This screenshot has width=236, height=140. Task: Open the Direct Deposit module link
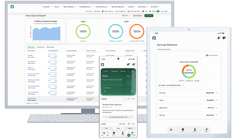32,62
